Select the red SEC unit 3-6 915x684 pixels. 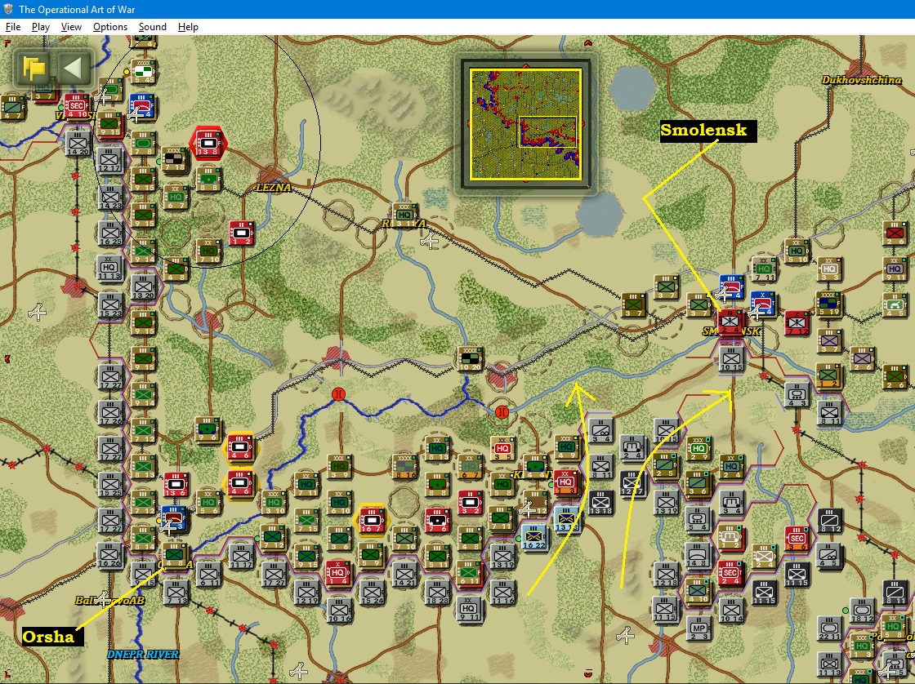click(797, 538)
